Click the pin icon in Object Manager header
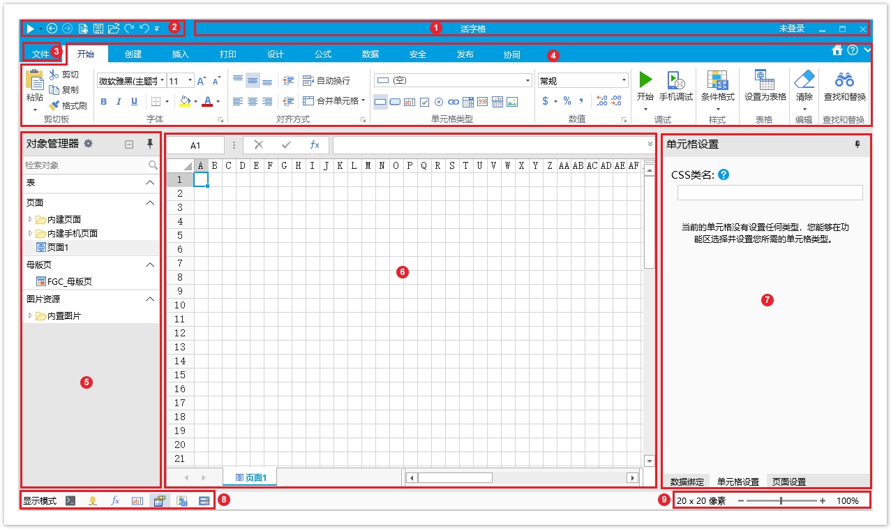The width and height of the screenshot is (891, 529). tap(149, 144)
